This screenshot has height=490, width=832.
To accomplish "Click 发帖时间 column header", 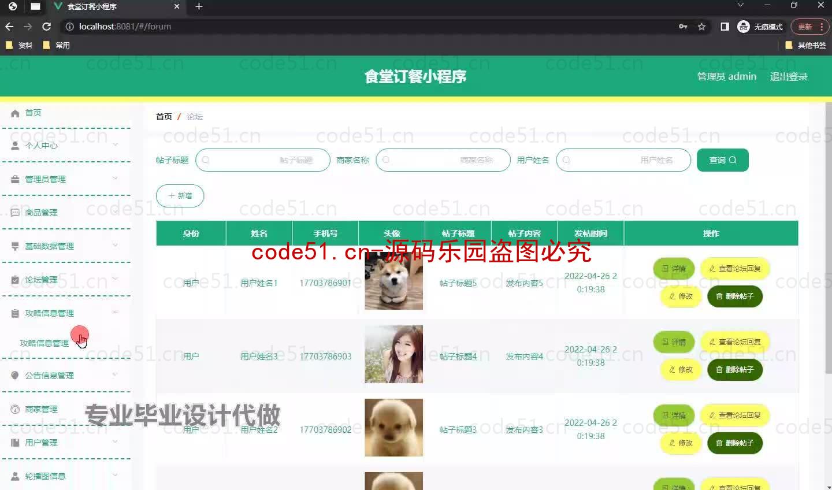I will coord(590,233).
